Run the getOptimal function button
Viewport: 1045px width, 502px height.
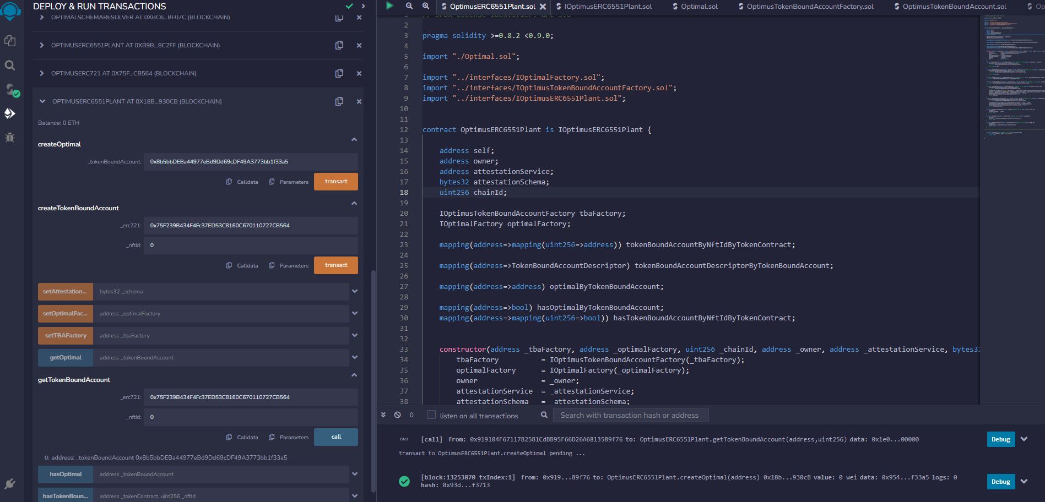pyautogui.click(x=66, y=358)
